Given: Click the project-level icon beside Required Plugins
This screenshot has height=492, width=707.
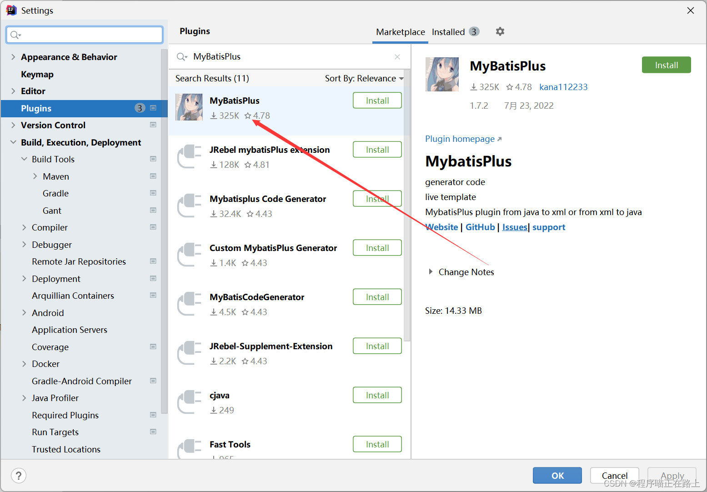Looking at the screenshot, I should coord(153,415).
